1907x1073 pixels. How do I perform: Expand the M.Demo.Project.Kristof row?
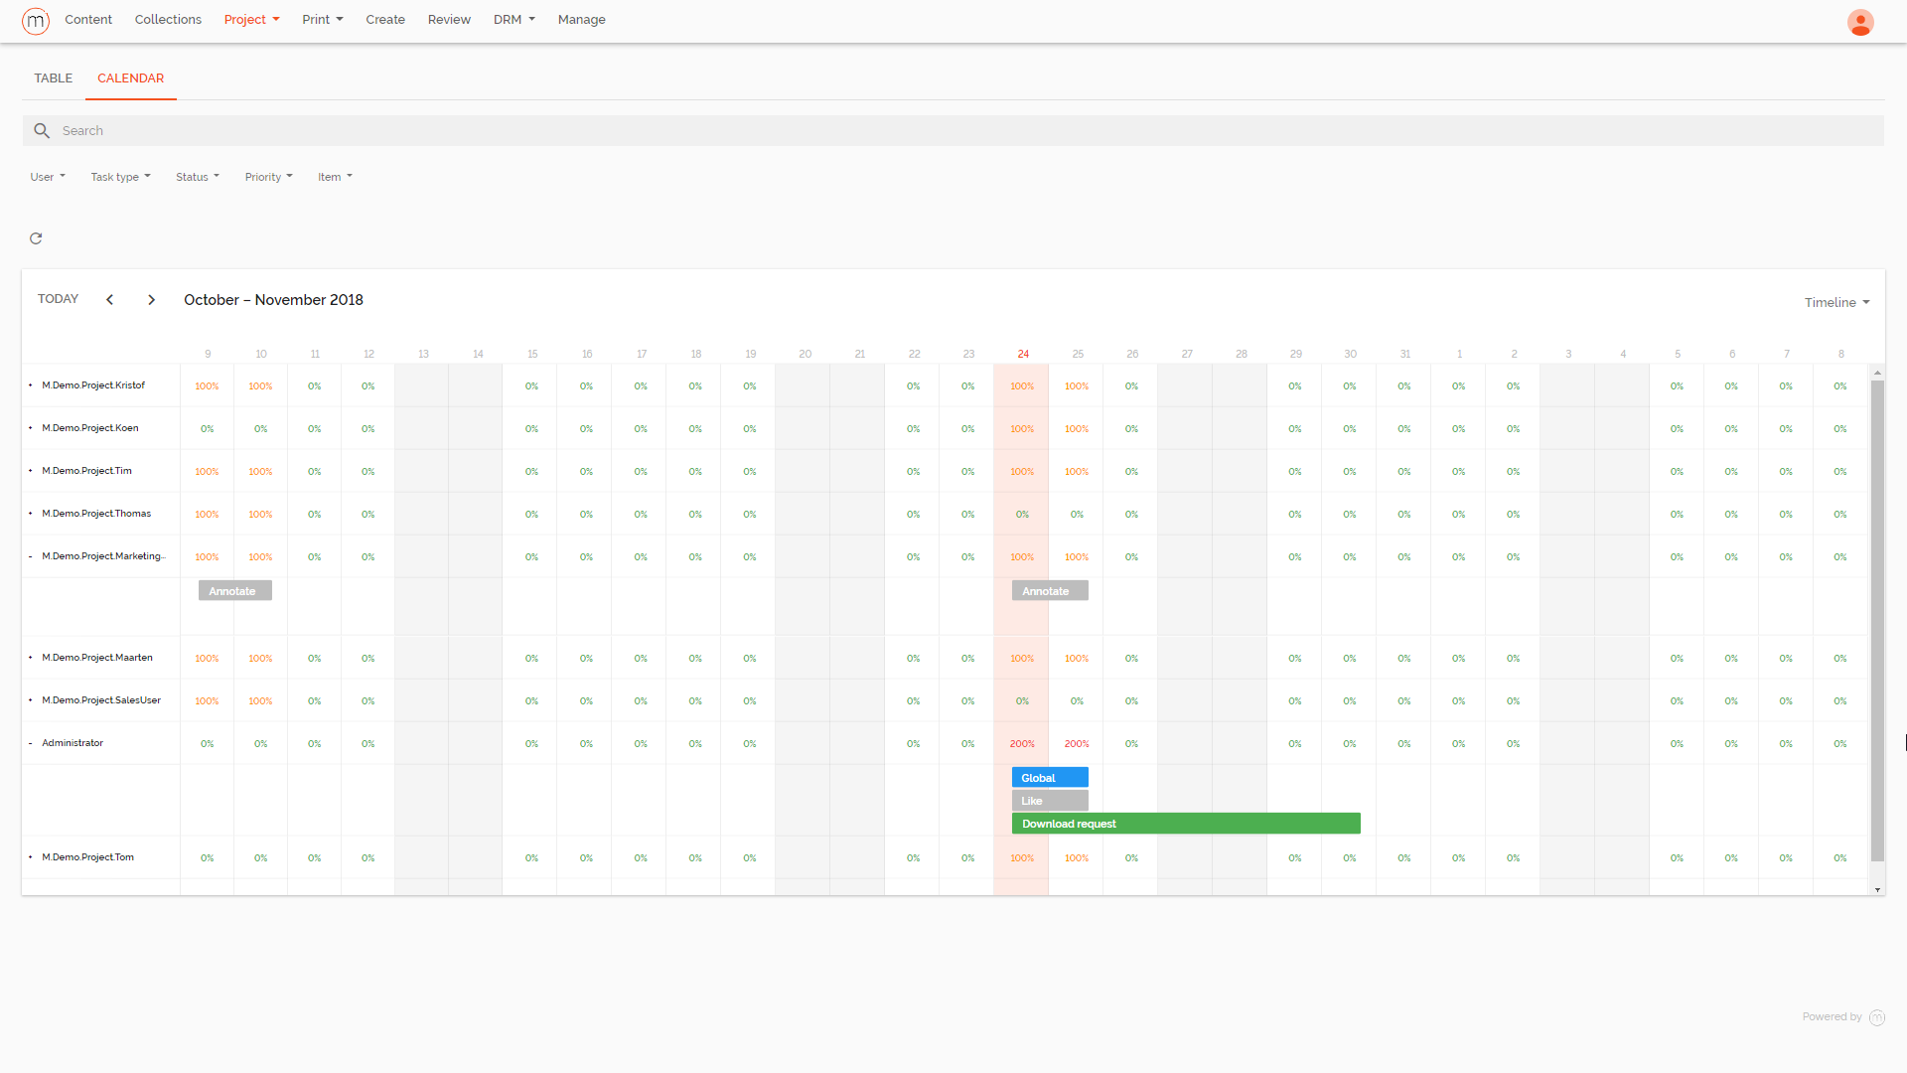tap(29, 385)
